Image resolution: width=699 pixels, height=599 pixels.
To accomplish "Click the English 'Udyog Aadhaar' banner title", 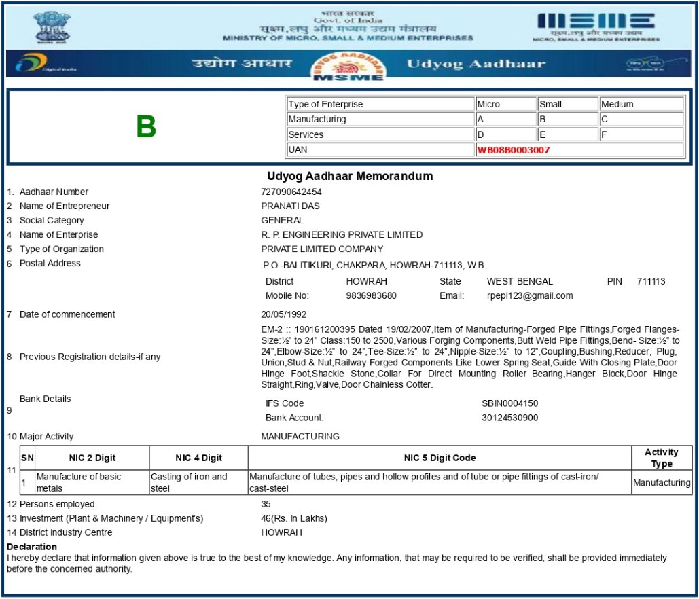I will pyautogui.click(x=476, y=64).
